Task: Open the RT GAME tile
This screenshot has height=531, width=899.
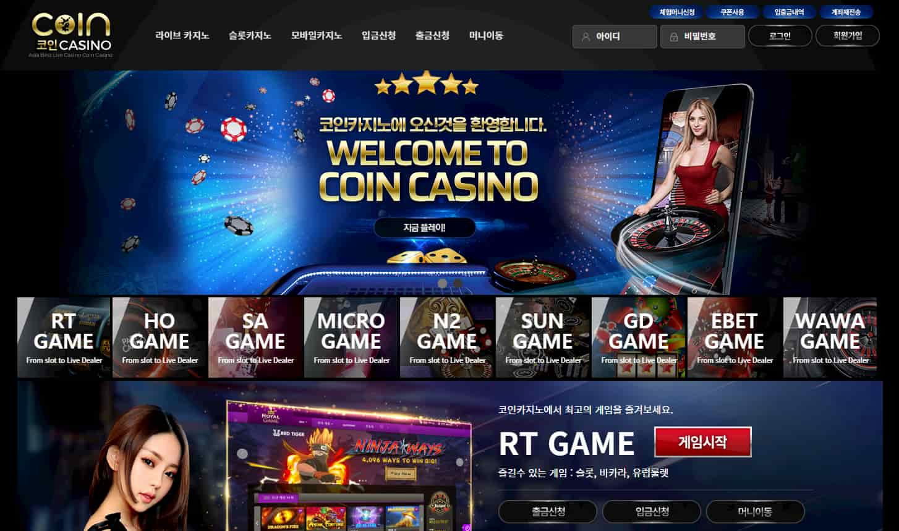Action: pos(64,338)
